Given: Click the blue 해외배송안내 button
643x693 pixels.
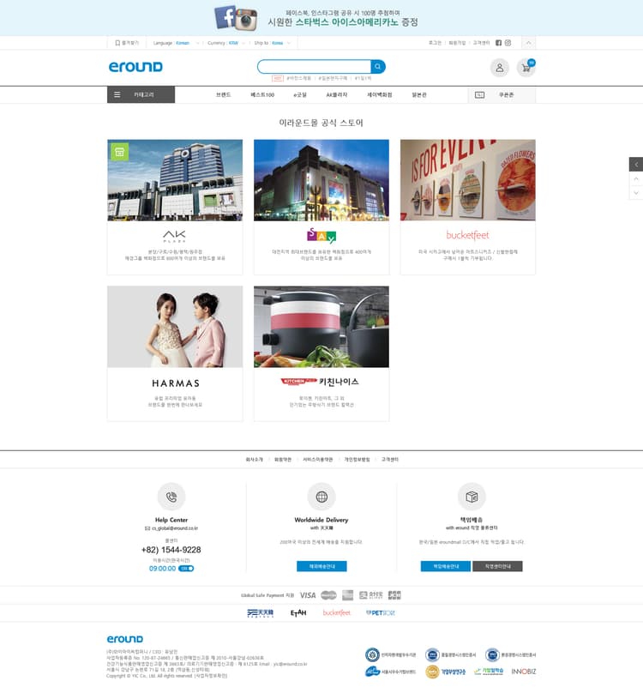Looking at the screenshot, I should (x=321, y=566).
